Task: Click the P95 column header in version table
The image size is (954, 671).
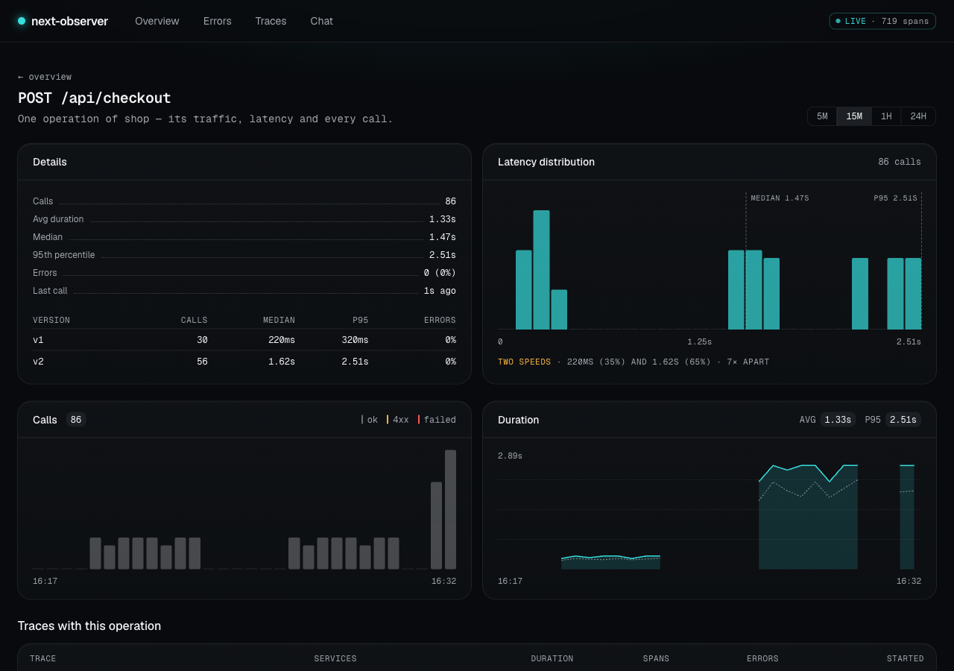Action: (x=361, y=320)
